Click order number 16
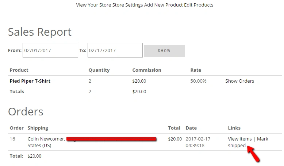This screenshot has height=166, width=284. pyautogui.click(x=12, y=139)
